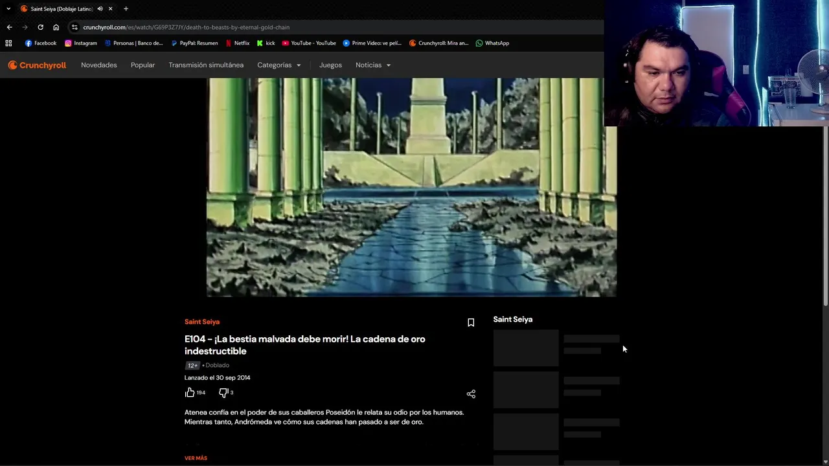The width and height of the screenshot is (829, 466).
Task: Close the Saint Seiya tab
Action: coord(110,9)
